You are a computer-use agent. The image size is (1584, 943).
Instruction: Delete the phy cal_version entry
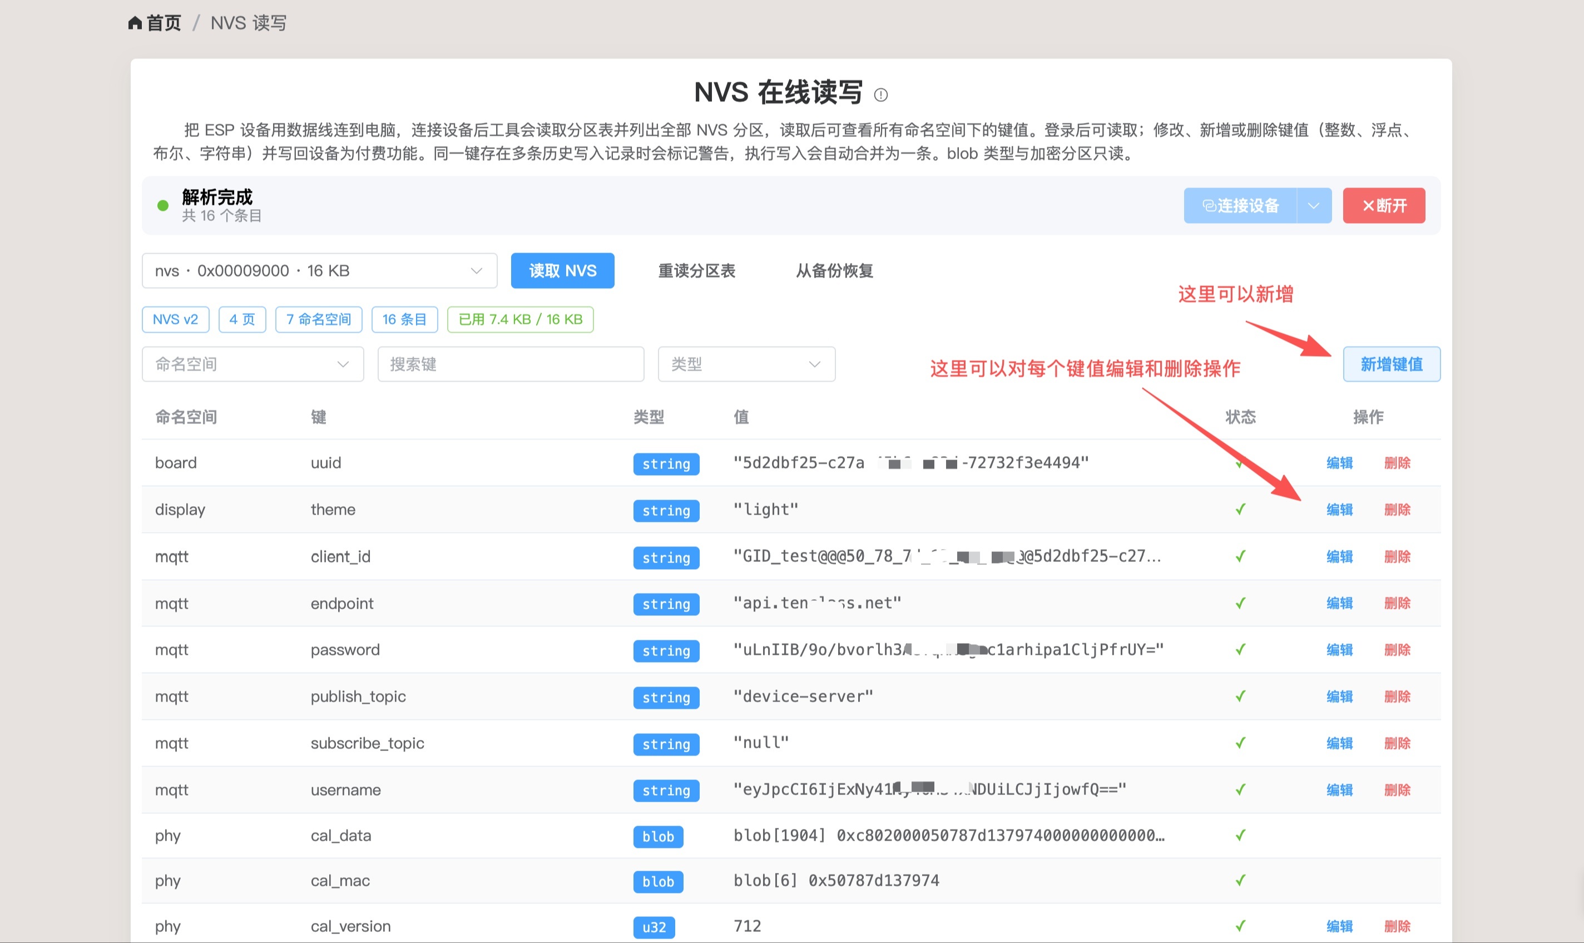coord(1397,926)
